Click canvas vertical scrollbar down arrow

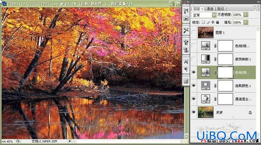click(186, 137)
